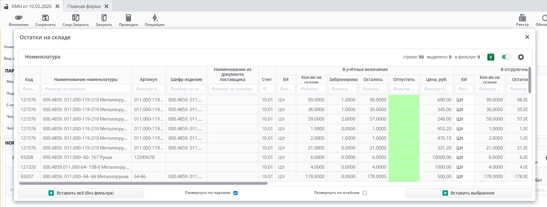547x207 pixels.
Task: Click filter field under Наименование номенклатуры
Action: tap(86, 89)
